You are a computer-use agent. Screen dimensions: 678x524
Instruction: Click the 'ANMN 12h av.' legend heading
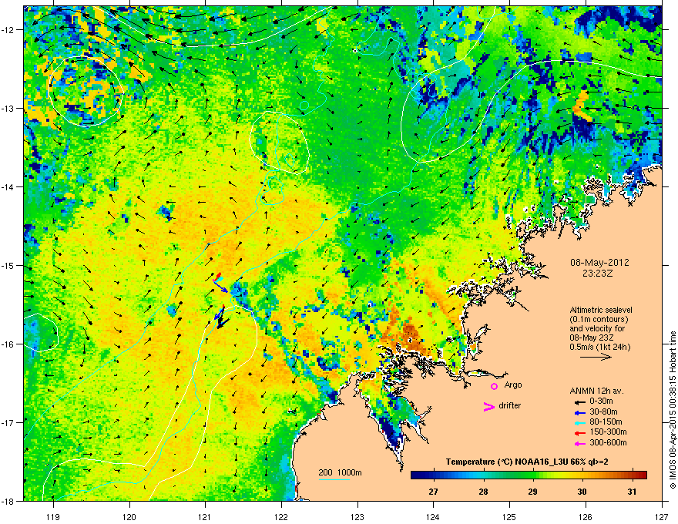[x=596, y=391]
